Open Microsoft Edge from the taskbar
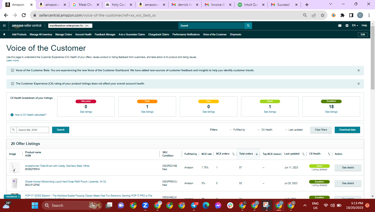Screen dimensions: 375x212 [206, 205]
